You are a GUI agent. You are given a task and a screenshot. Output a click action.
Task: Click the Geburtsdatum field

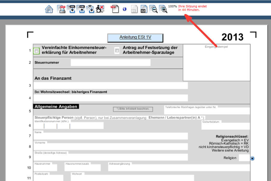click(x=226, y=126)
